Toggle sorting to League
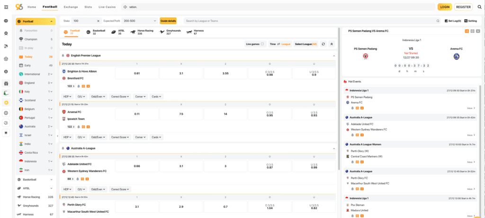Image resolution: width=485 pixels, height=218 pixels. [x=286, y=44]
